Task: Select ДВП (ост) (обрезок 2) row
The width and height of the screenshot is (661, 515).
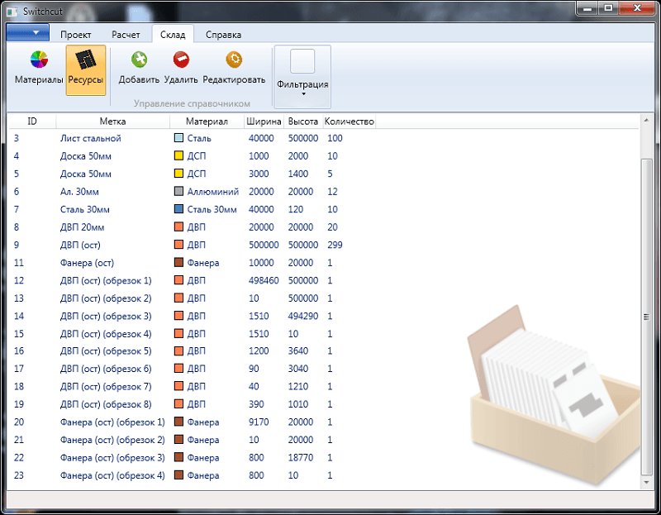Action: [324, 298]
